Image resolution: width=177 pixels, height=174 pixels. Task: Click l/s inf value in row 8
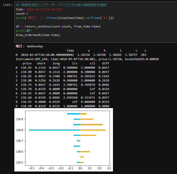(75, 102)
